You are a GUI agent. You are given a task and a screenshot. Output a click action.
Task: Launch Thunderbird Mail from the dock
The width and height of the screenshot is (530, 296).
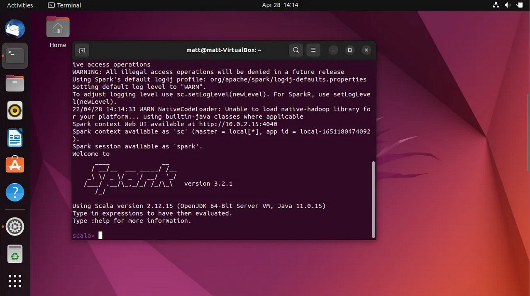pos(15,29)
